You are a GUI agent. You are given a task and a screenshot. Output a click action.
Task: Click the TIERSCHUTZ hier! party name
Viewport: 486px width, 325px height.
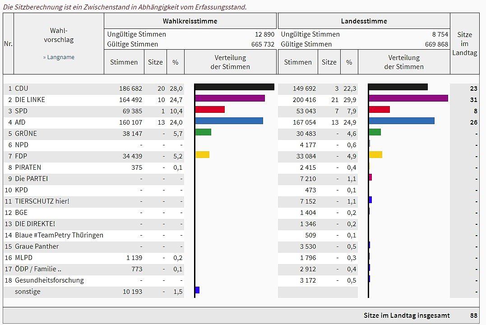(x=42, y=201)
